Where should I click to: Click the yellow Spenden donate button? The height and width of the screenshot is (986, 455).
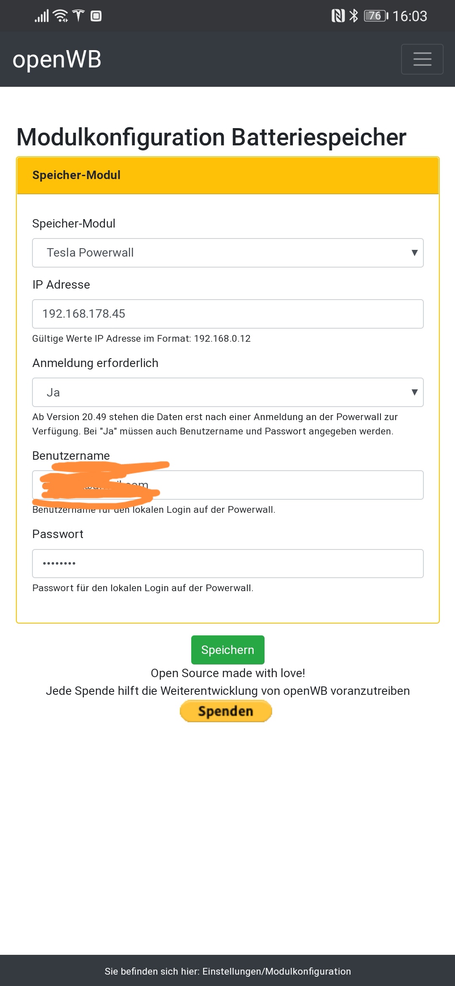point(226,711)
